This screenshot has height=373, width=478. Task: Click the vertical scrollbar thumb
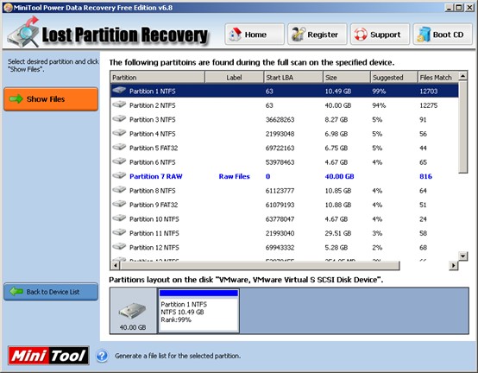pos(462,127)
